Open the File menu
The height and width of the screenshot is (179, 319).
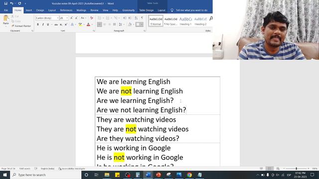pos(6,10)
